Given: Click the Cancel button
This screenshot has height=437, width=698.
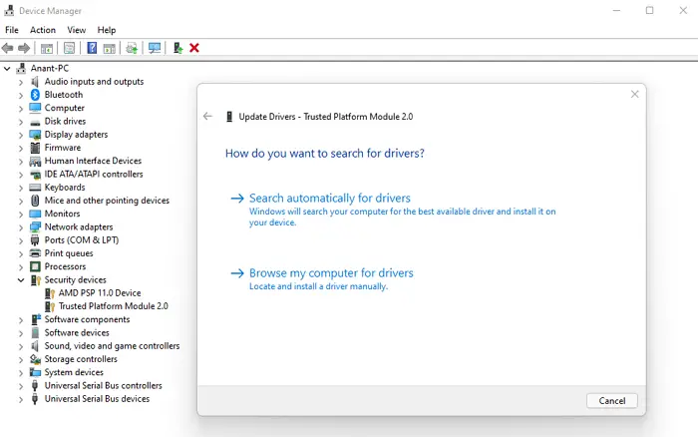Looking at the screenshot, I should point(611,400).
